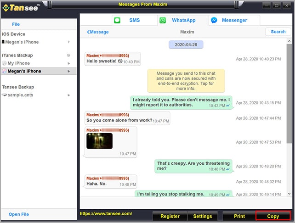295x223 pixels.
Task: Switch to the SMS tab
Action: pos(134,20)
